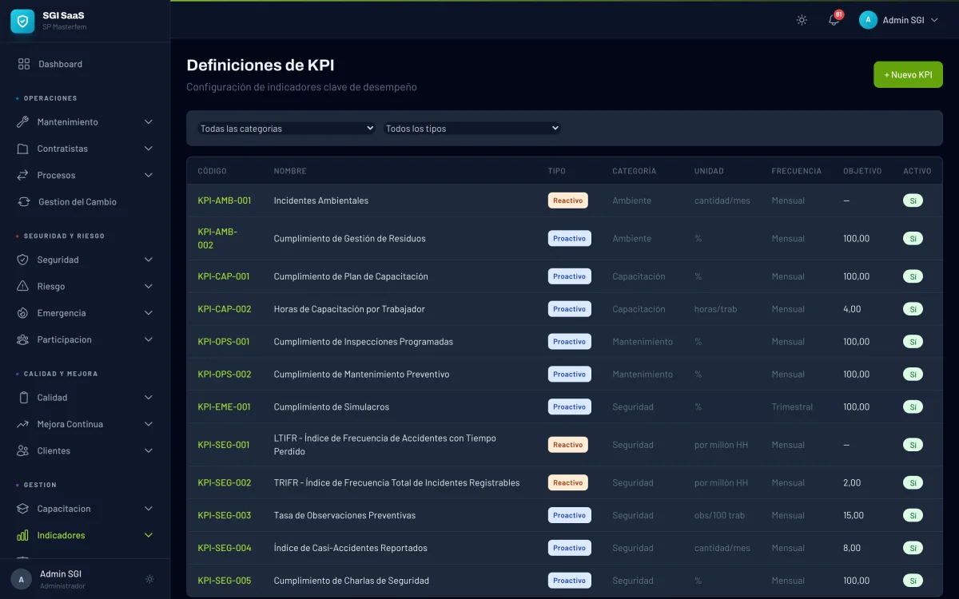Open the Todos los tipos dropdown

471,128
